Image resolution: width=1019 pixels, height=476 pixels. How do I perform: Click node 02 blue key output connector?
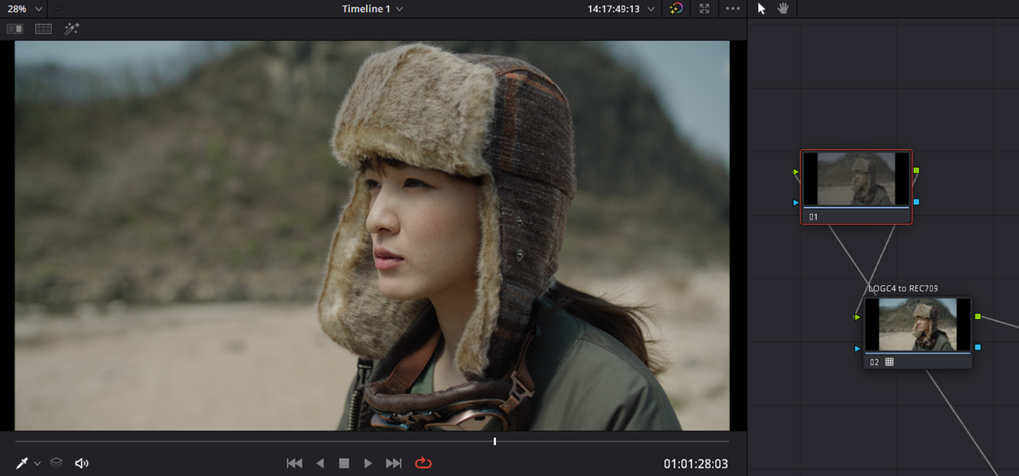[x=978, y=347]
